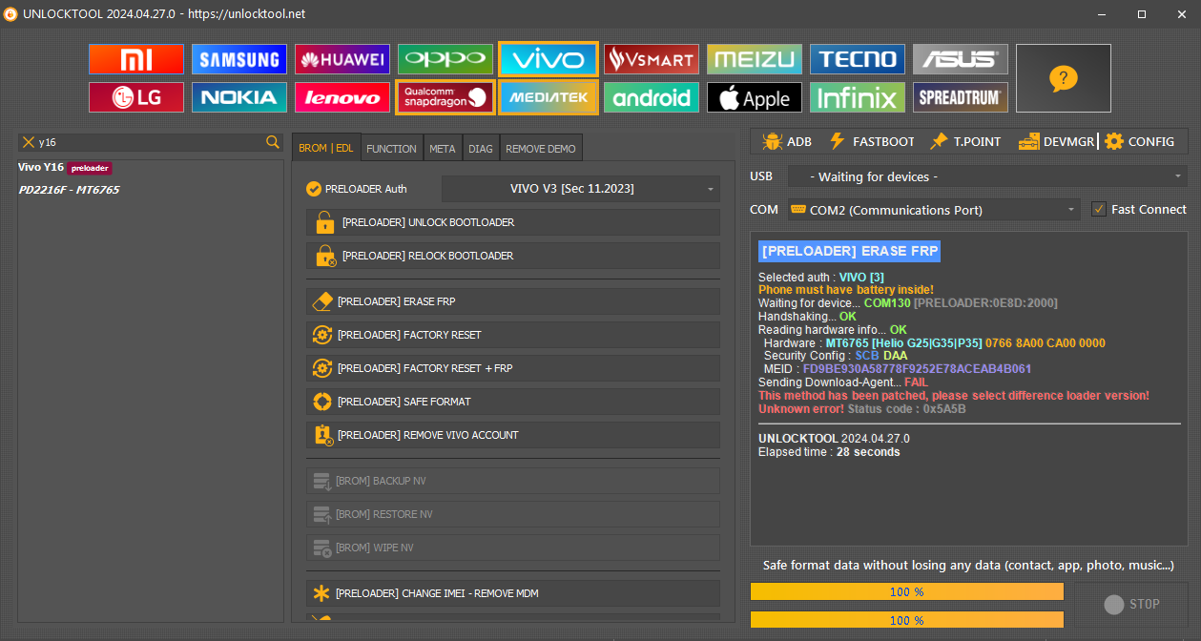Screen dimensions: 1201x641
Task: Select the LG brand logo
Action: [x=136, y=97]
